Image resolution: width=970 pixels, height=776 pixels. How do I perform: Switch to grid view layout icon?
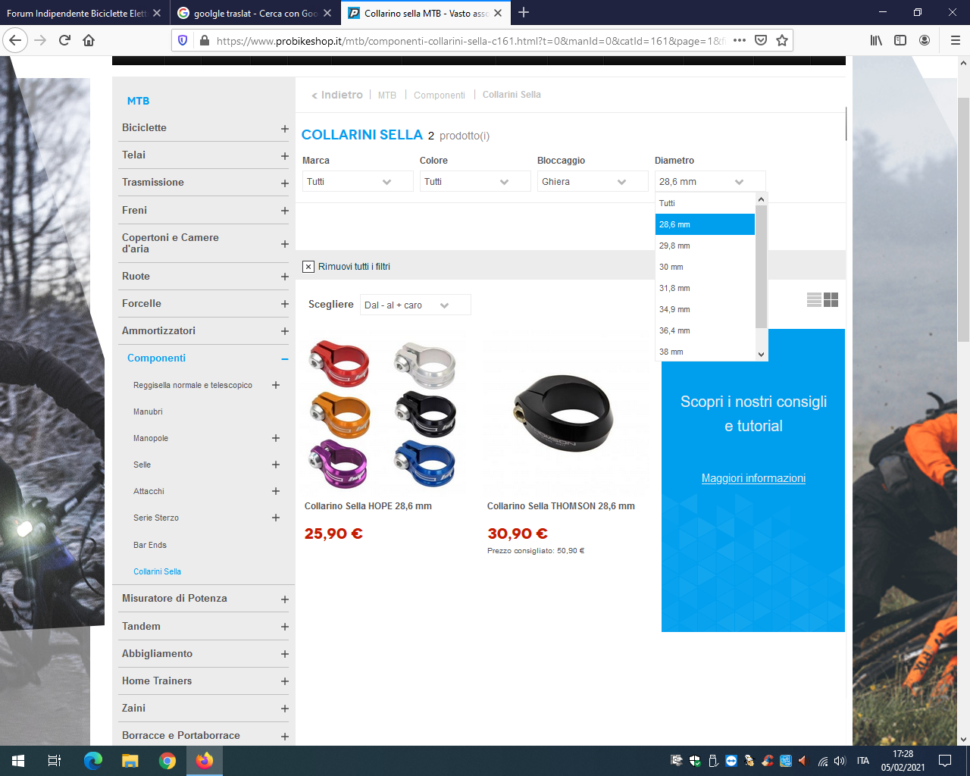[831, 300]
